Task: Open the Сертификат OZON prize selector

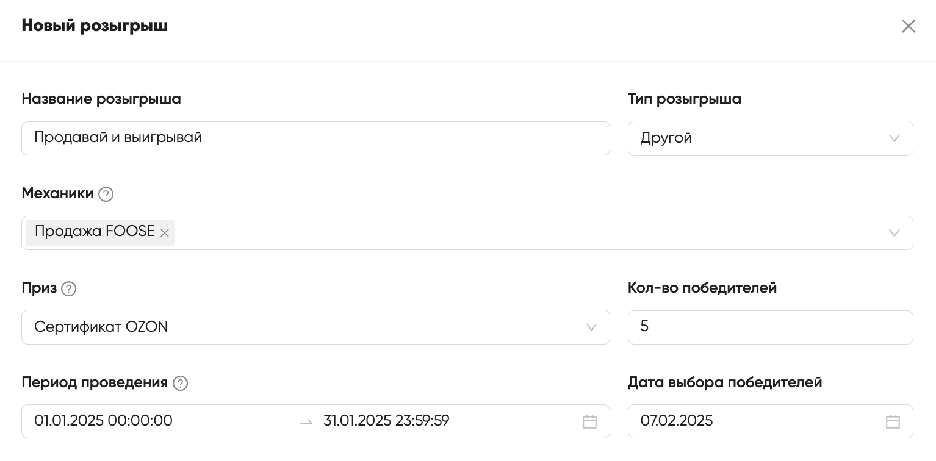Action: point(315,327)
